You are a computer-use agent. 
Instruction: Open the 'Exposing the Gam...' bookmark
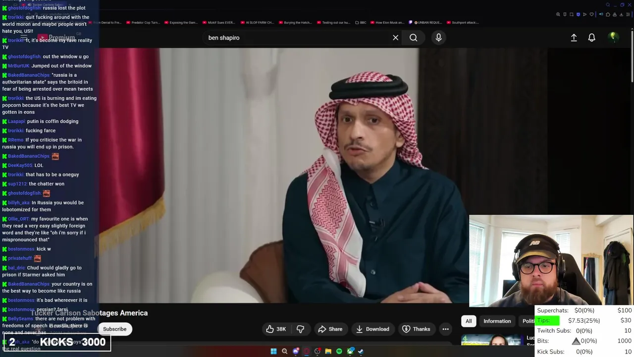pyautogui.click(x=180, y=22)
